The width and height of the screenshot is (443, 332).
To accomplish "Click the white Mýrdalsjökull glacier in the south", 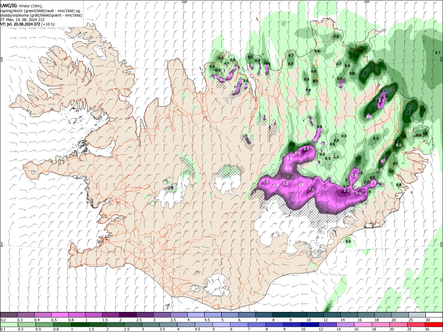I will click(x=216, y=285).
